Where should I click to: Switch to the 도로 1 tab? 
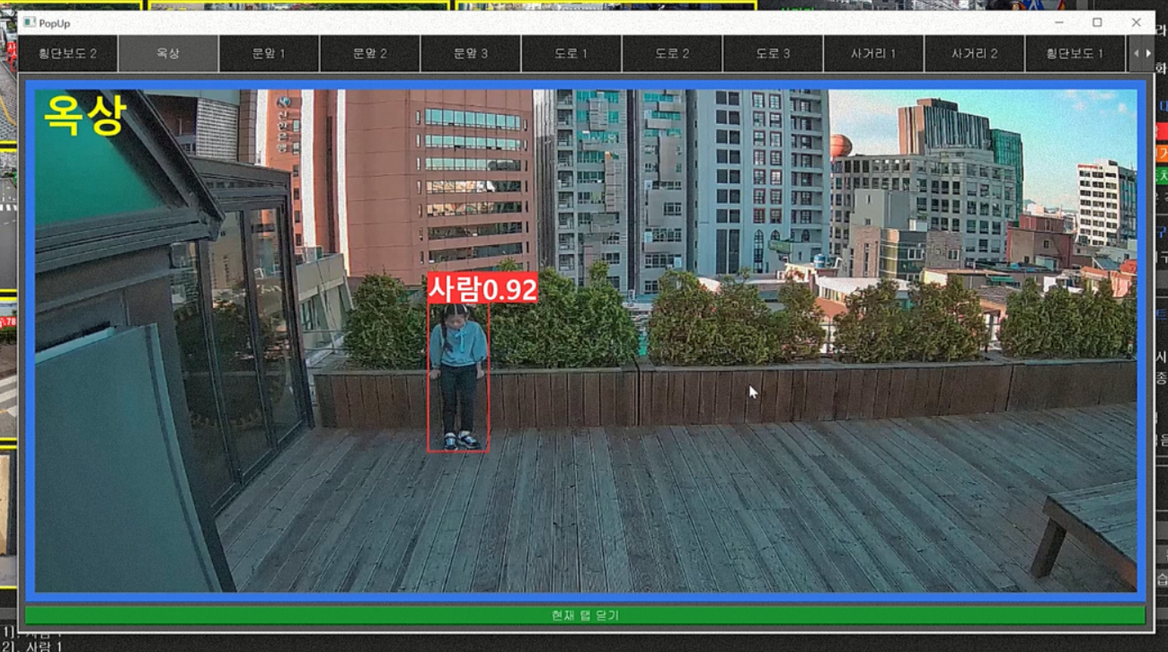tap(571, 53)
